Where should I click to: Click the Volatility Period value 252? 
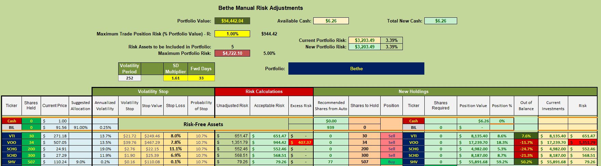[129, 78]
